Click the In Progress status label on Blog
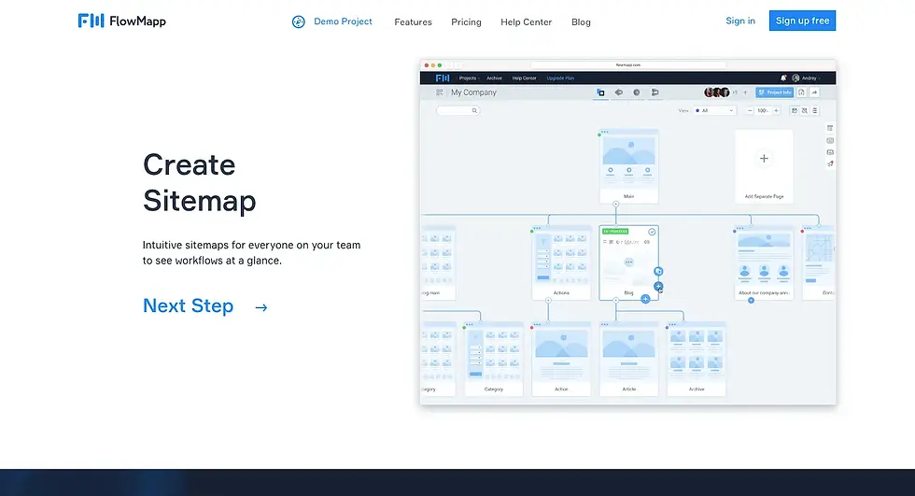915x496 pixels. click(x=615, y=232)
